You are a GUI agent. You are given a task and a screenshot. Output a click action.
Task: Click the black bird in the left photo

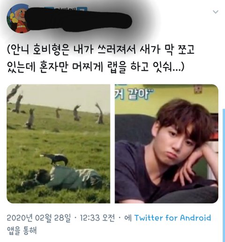tap(55, 159)
